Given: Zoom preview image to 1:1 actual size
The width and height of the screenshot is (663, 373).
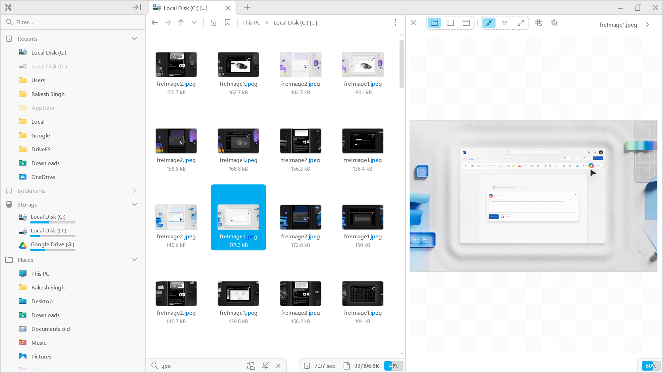Looking at the screenshot, I should pos(505,23).
